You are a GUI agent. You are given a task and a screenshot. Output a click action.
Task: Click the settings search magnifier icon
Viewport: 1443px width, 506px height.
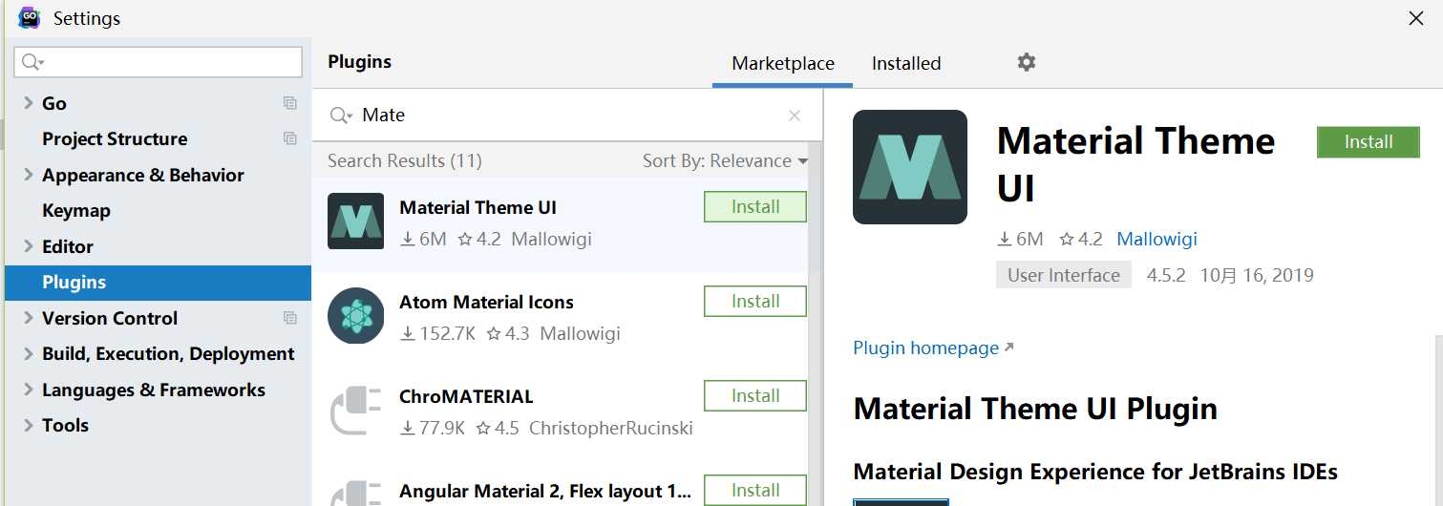(32, 62)
